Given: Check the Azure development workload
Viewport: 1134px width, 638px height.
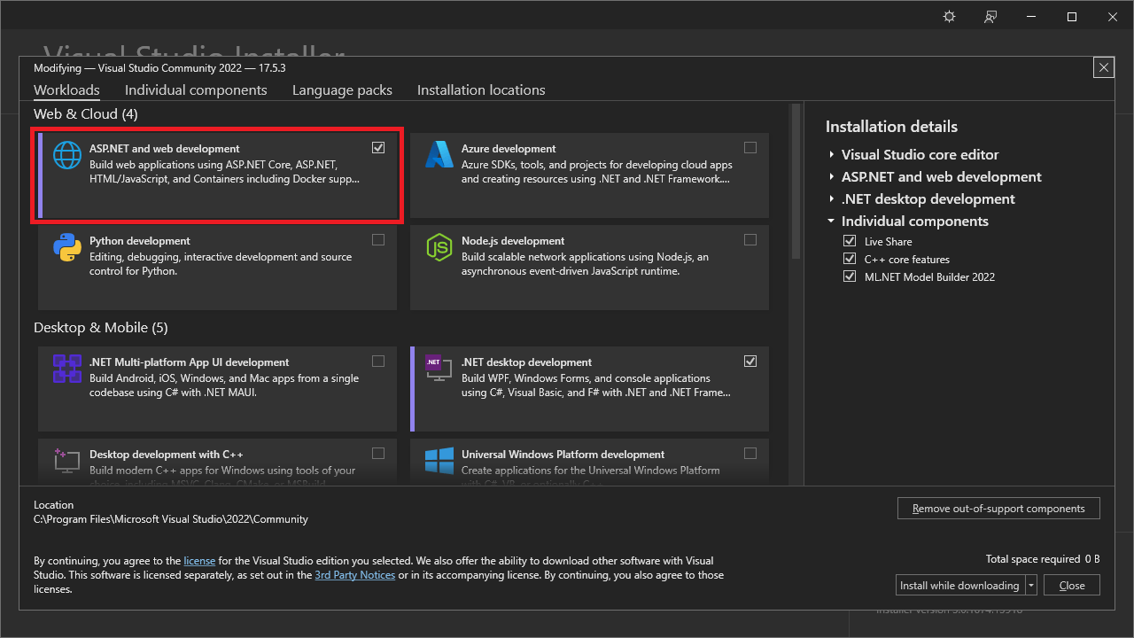Looking at the screenshot, I should coord(750,148).
